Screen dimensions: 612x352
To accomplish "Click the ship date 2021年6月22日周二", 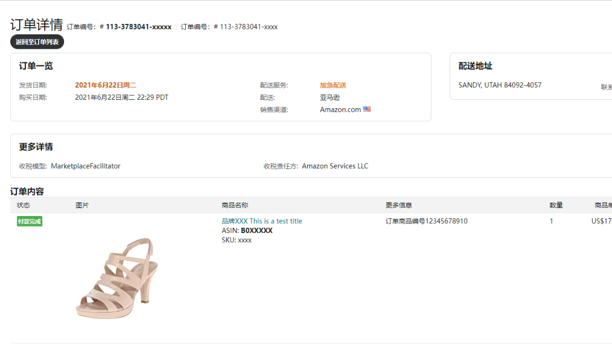I will [x=105, y=85].
